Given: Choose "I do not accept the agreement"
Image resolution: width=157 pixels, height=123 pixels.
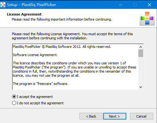Looking at the screenshot, I should pos(14,103).
